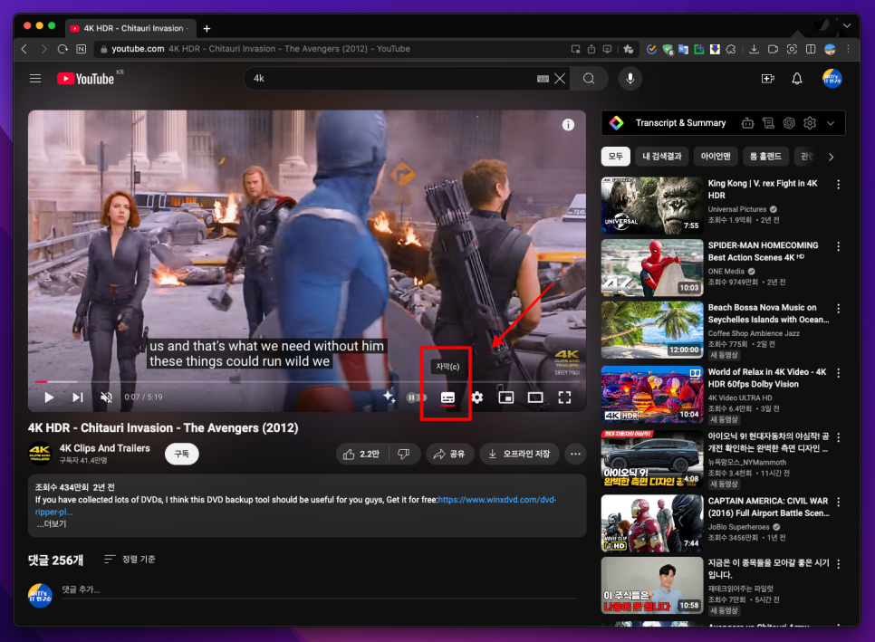Select the 아이언맨 filter chip
The image size is (875, 642).
coord(716,157)
